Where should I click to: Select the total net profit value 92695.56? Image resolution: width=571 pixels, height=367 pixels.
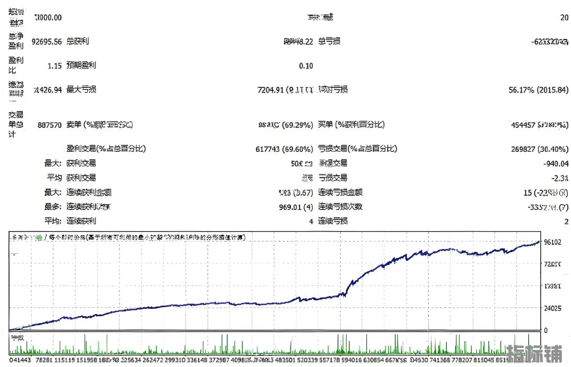coord(46,41)
